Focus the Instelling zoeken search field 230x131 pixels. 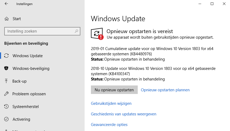click(40, 31)
